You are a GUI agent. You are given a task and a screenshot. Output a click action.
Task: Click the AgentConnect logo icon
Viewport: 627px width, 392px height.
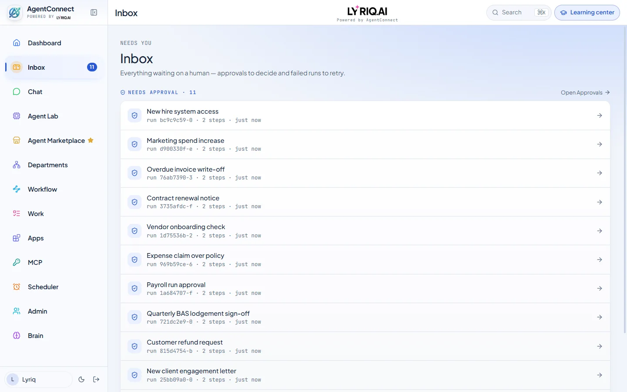click(14, 13)
